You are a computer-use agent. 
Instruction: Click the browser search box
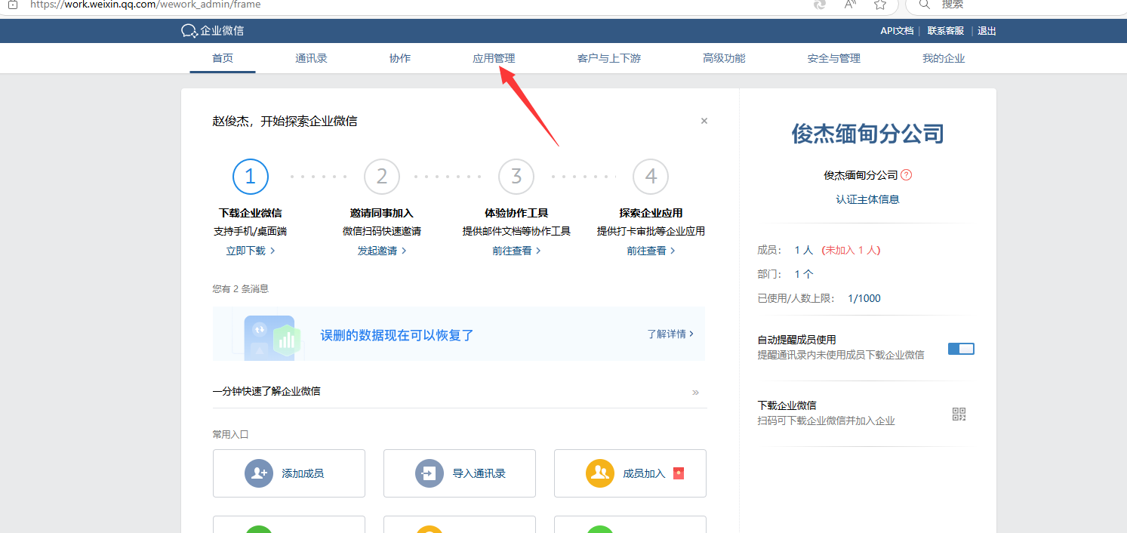pyautogui.click(x=1016, y=5)
